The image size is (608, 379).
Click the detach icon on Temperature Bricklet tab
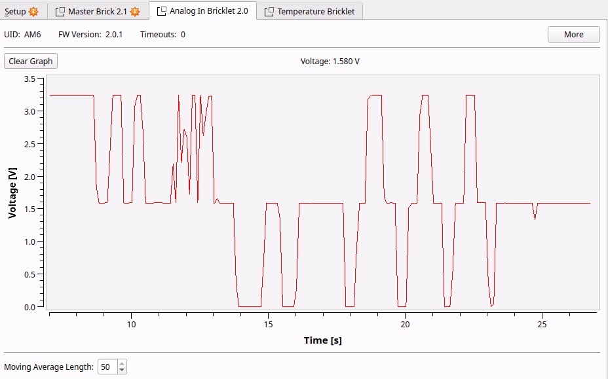(x=269, y=12)
